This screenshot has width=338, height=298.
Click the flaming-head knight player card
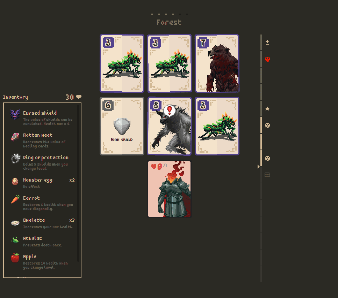170,189
